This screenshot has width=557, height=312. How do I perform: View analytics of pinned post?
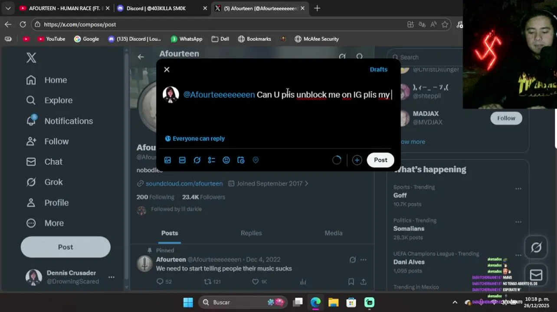tap(303, 282)
